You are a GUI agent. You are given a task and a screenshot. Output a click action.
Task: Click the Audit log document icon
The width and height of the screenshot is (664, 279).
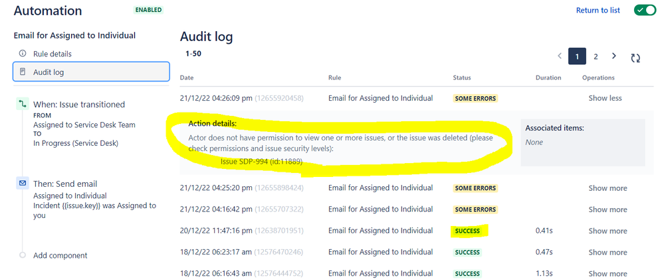[23, 72]
